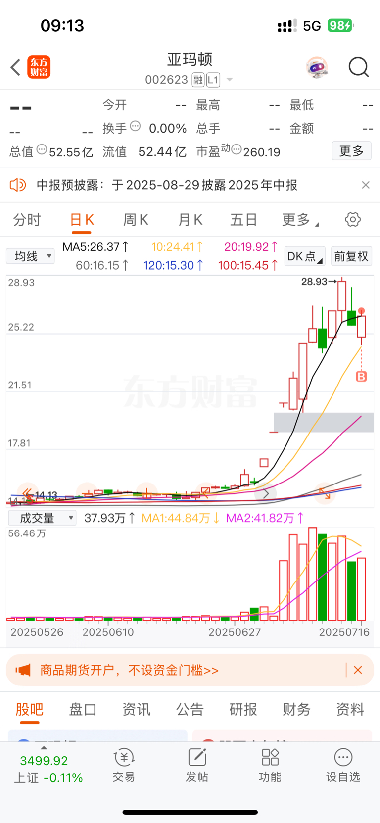Tap info icon next to 换手
380x823 pixels.
[135, 126]
